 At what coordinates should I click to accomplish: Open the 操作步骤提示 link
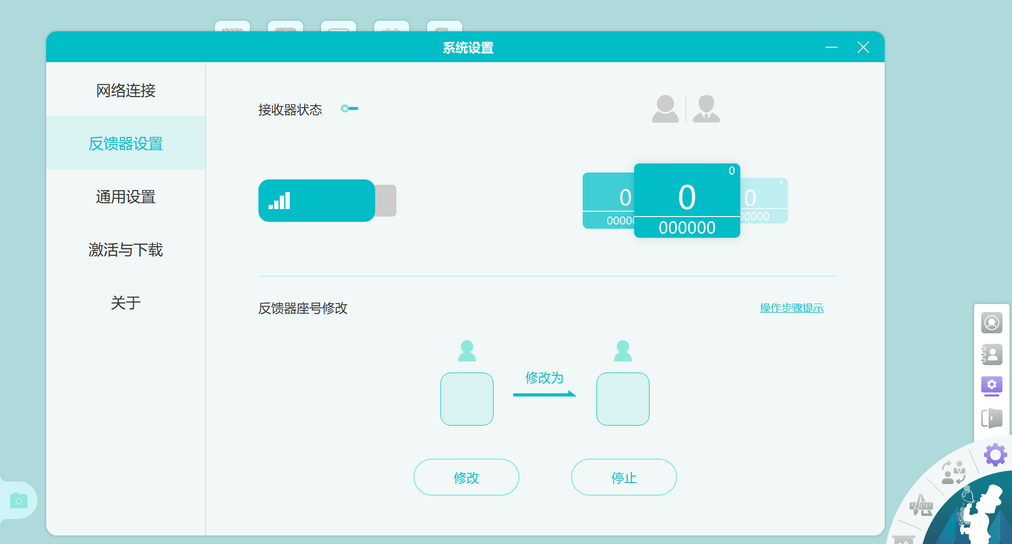point(792,308)
